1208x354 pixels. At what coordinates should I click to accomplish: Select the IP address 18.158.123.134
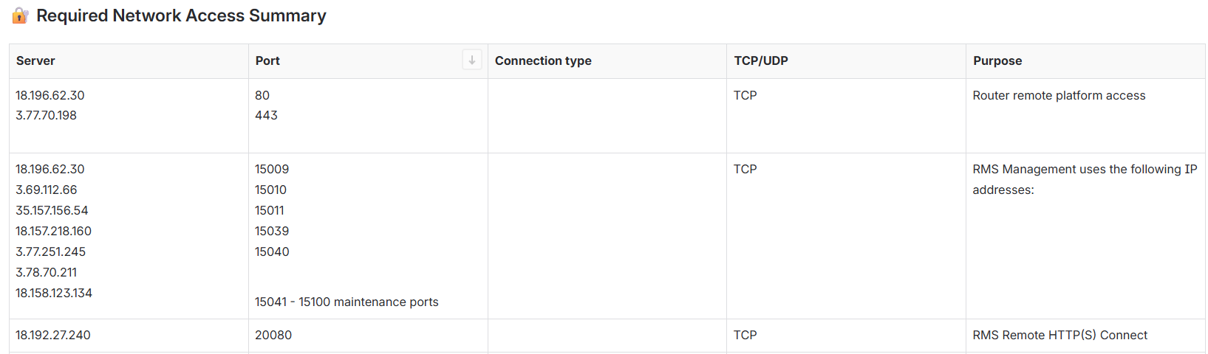coord(54,293)
